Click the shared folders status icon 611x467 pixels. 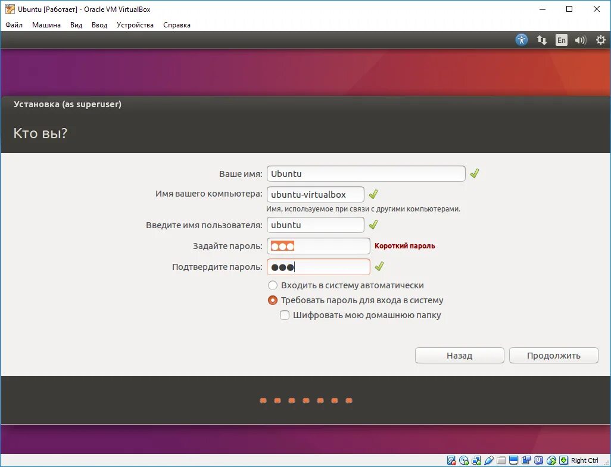coord(501,460)
